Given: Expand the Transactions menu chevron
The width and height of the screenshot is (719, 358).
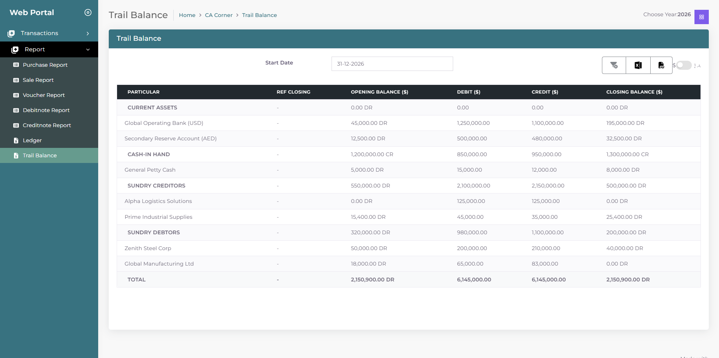Looking at the screenshot, I should (88, 34).
